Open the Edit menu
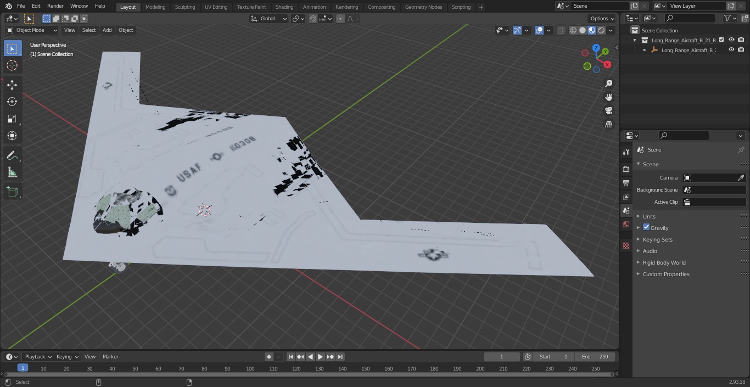This screenshot has width=750, height=387. tap(36, 6)
